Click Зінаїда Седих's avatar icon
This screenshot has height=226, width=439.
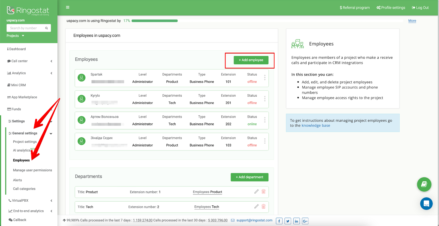coord(81,141)
